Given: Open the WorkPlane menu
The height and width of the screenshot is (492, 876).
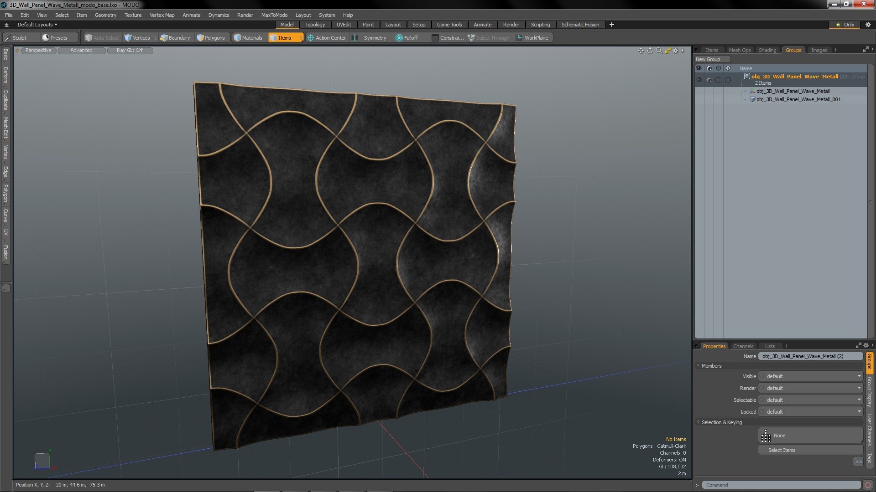Looking at the screenshot, I should (532, 38).
